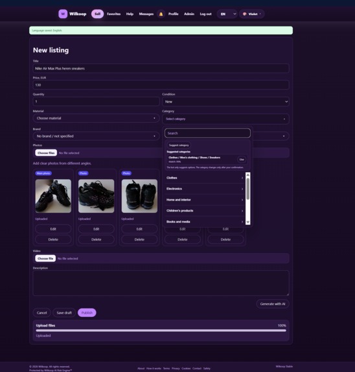Click Save draft
Viewport: 355px width, 372px height.
[64, 313]
